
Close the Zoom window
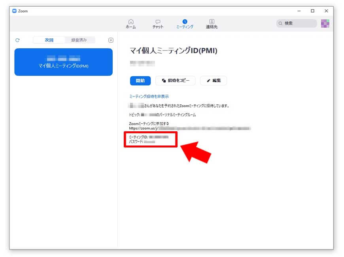point(326,11)
